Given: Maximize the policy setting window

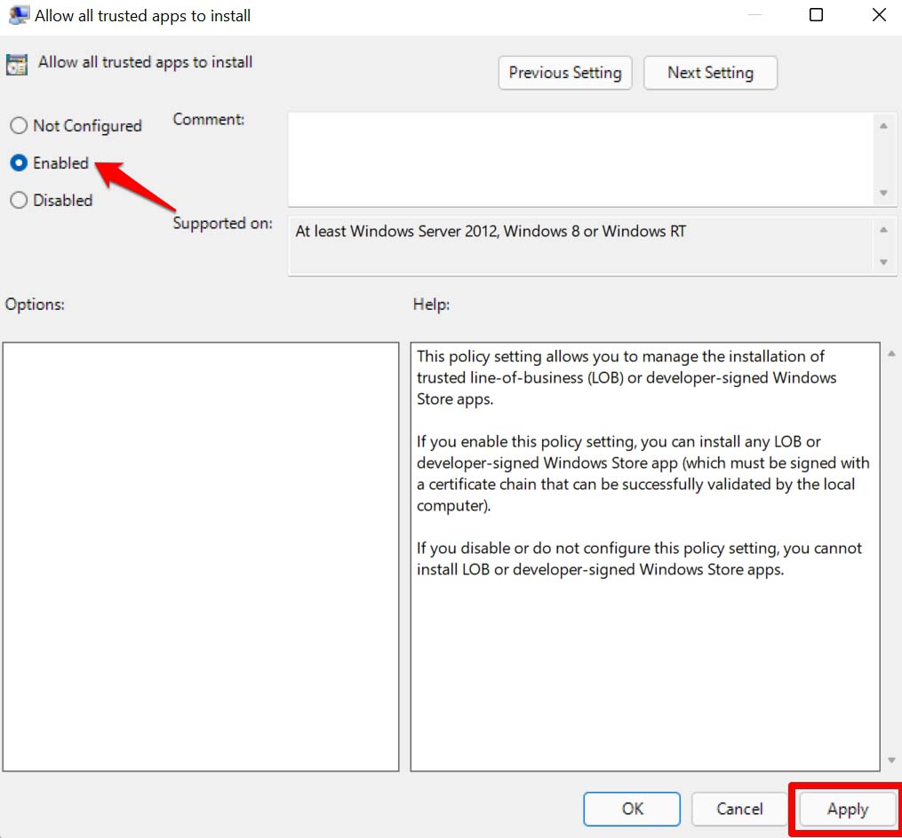Looking at the screenshot, I should click(816, 15).
